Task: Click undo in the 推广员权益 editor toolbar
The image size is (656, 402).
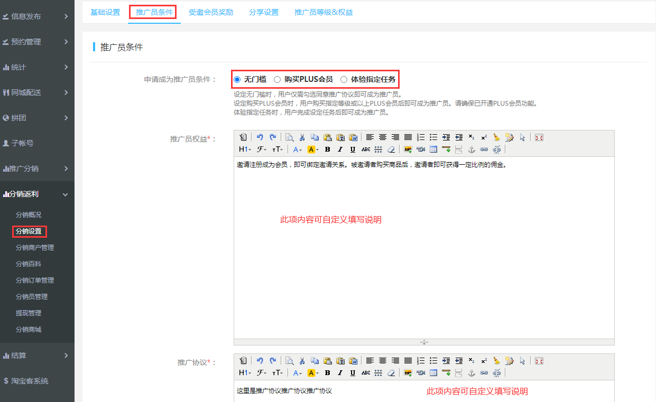Action: (x=260, y=137)
